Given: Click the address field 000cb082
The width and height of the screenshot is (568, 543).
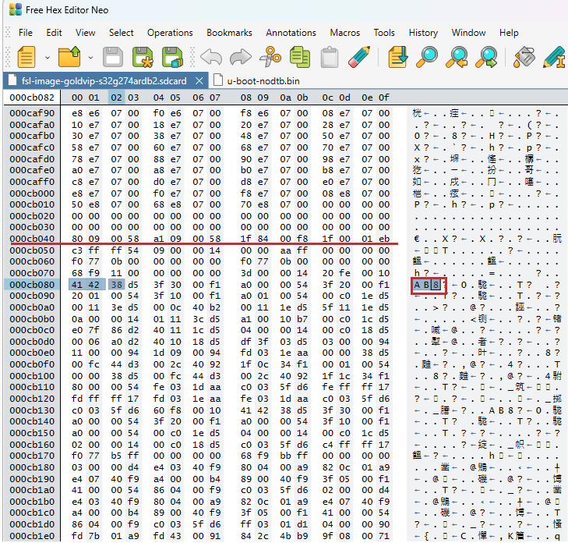Looking at the screenshot, I should pos(32,98).
